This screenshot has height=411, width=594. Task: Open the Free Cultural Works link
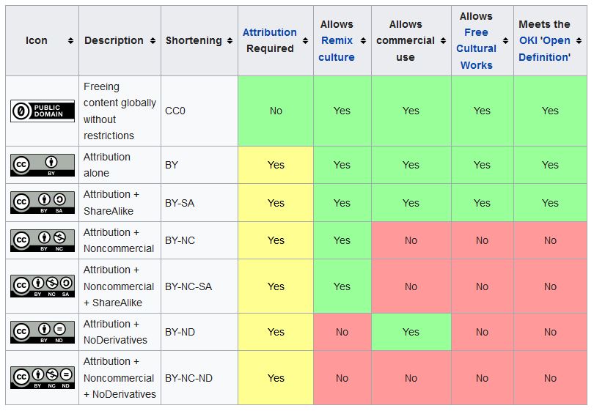(x=476, y=49)
